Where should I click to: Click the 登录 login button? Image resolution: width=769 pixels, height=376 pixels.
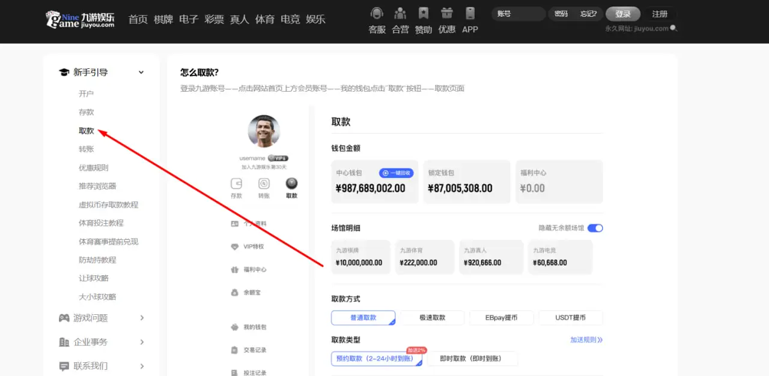tap(623, 14)
